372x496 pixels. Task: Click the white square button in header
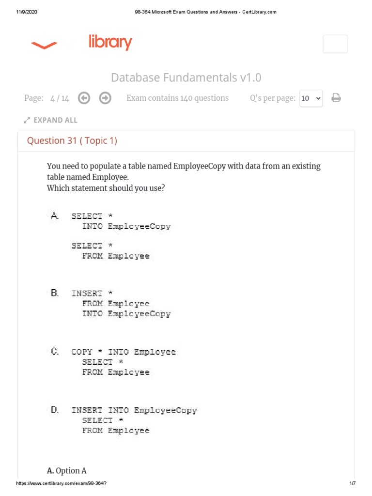coord(335,44)
